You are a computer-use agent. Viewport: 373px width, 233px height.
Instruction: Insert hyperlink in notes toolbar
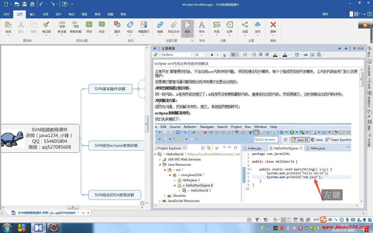306,55
